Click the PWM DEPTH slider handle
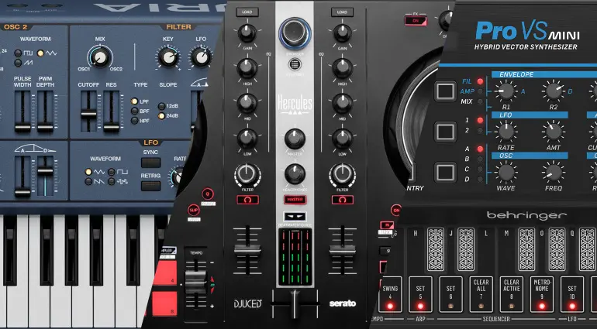 45,127
